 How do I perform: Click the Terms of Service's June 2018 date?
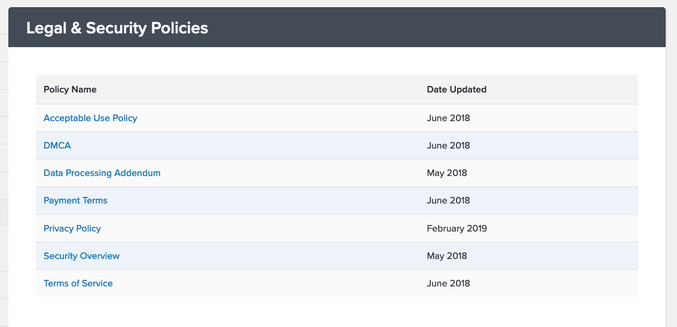pyautogui.click(x=448, y=283)
